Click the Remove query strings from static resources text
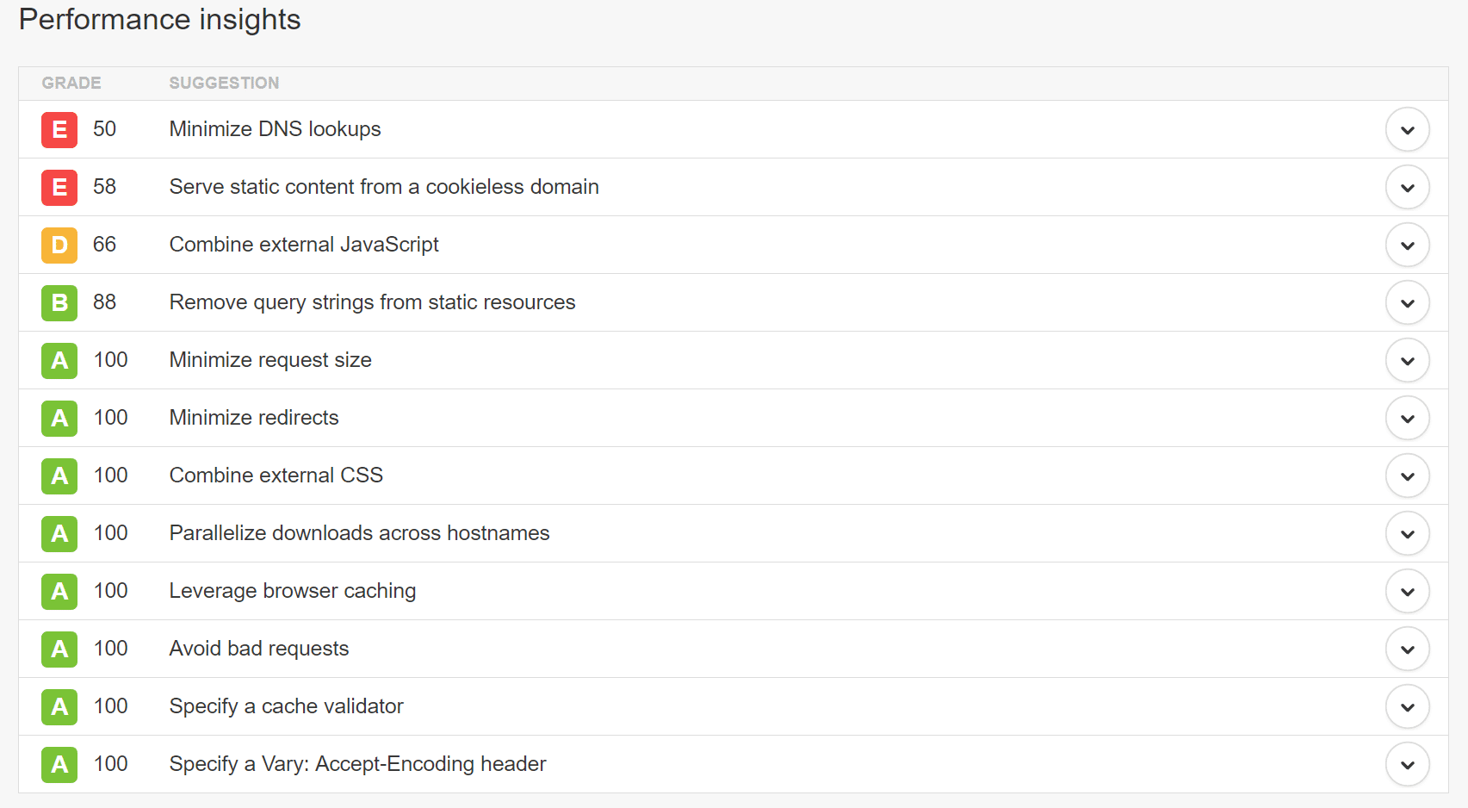Screen dimensions: 1468x808 [372, 302]
